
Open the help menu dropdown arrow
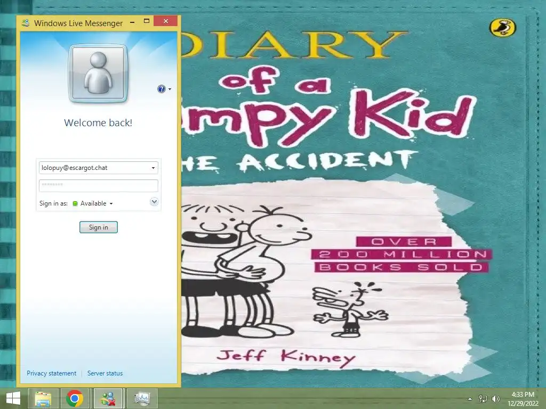point(170,89)
